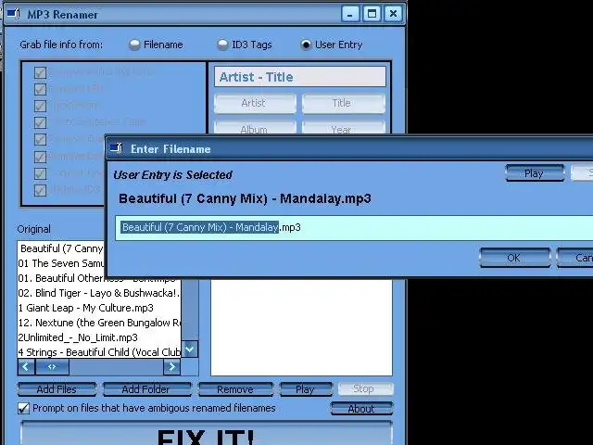Click Play button in main MP3 Renamer window
The height and width of the screenshot is (445, 593).
click(x=306, y=389)
